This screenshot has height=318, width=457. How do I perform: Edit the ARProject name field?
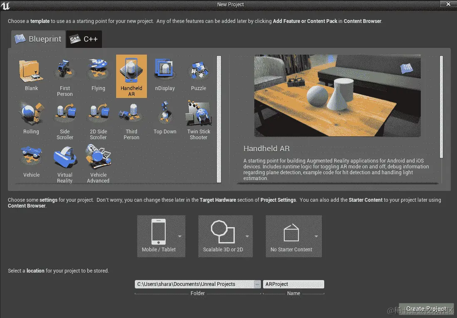(293, 284)
